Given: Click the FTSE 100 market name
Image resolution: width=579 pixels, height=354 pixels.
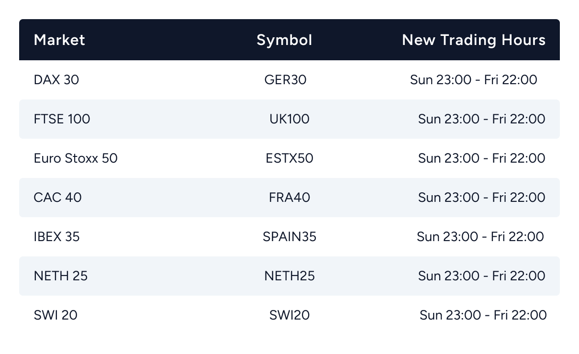Looking at the screenshot, I should [62, 119].
